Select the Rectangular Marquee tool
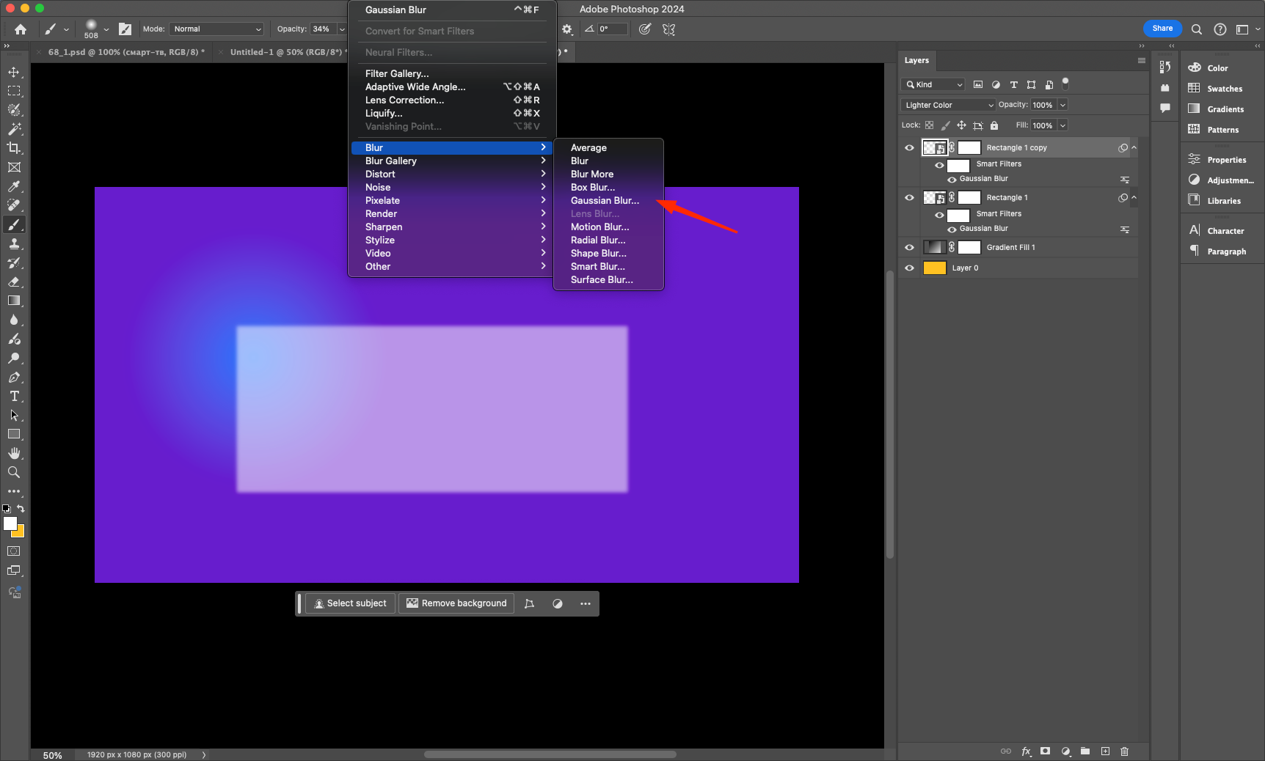1265x761 pixels. [14, 91]
